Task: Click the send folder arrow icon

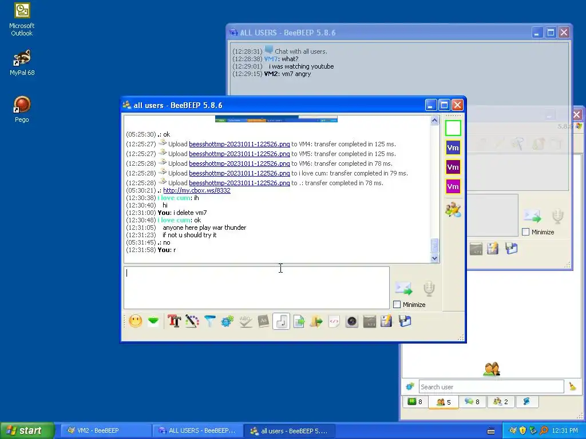Action: point(316,321)
